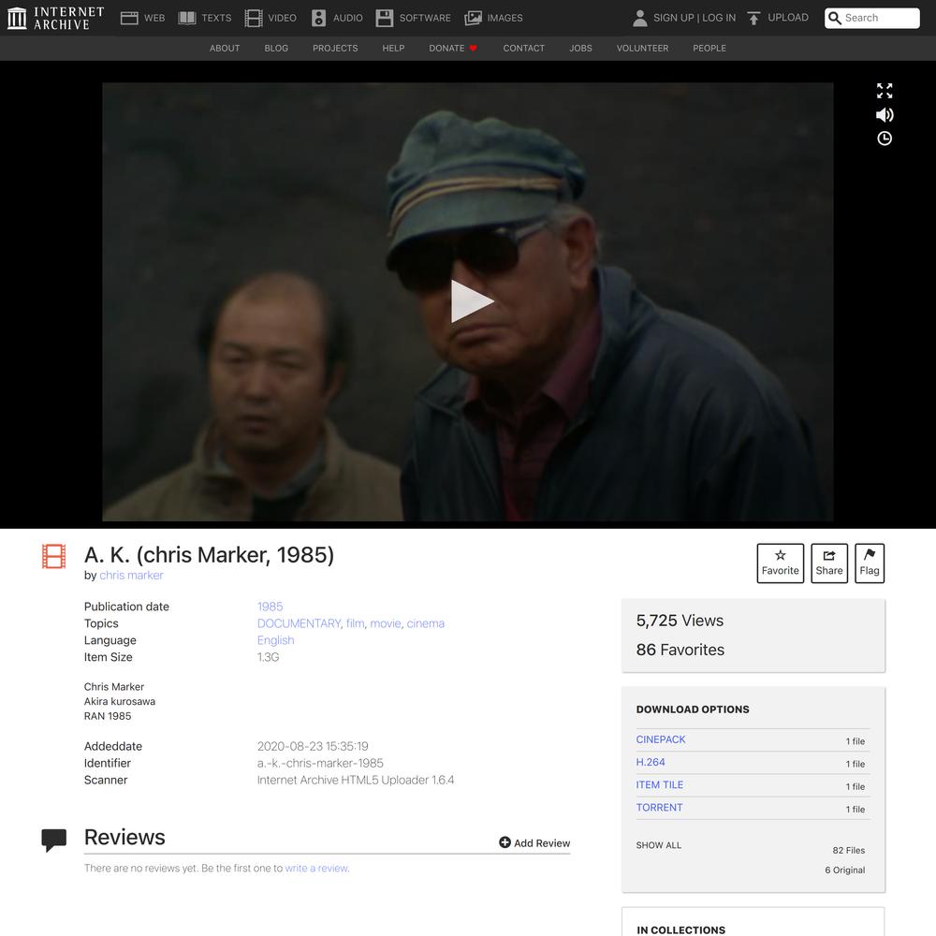Screen dimensions: 936x936
Task: Click the Video label in navigation
Action: pyautogui.click(x=282, y=18)
